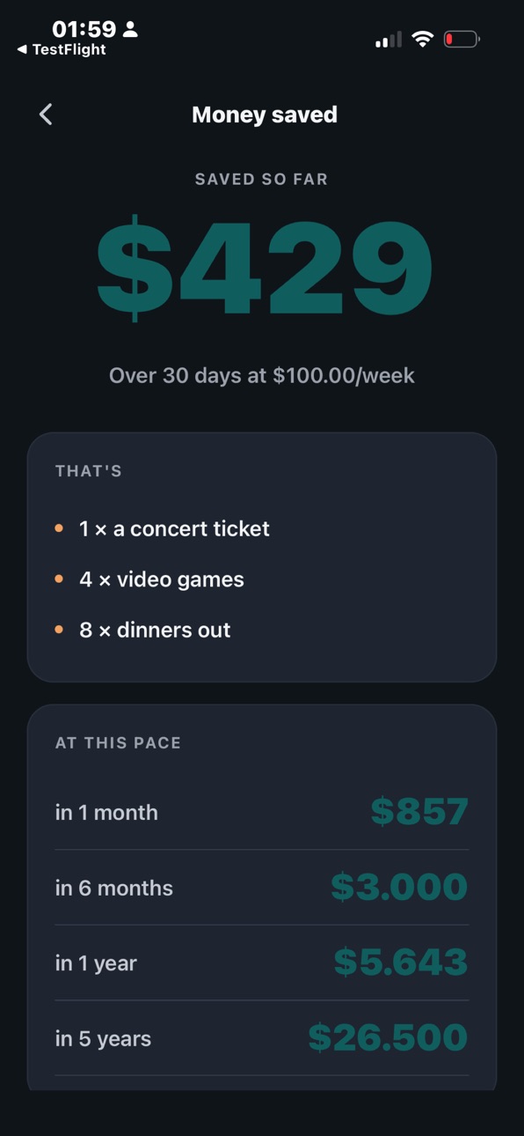Image resolution: width=524 pixels, height=1136 pixels.
Task: Go back using the chevron arrow
Action: coord(46,114)
